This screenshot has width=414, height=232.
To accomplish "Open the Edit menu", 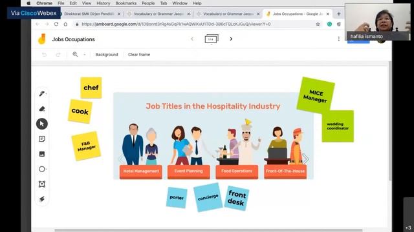I will point(73,3).
